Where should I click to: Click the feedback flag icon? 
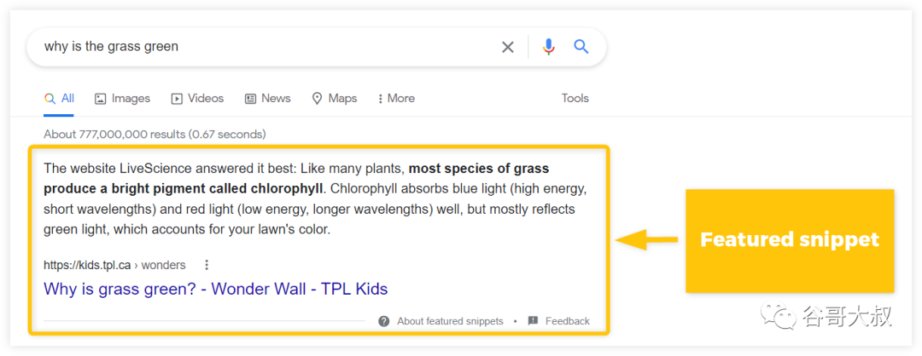pos(533,321)
